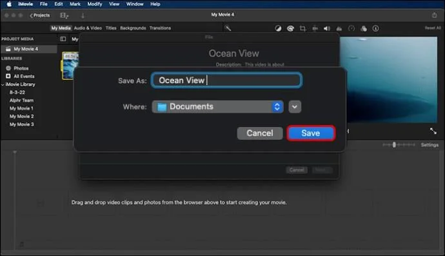Select My Movie 2 in library
This screenshot has width=445, height=256.
21,116
